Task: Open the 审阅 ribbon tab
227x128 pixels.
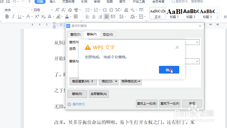Action: [x=97, y=2]
